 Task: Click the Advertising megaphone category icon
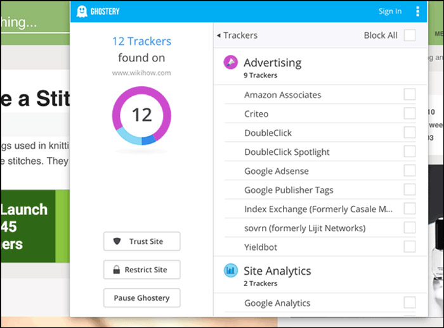coord(230,62)
